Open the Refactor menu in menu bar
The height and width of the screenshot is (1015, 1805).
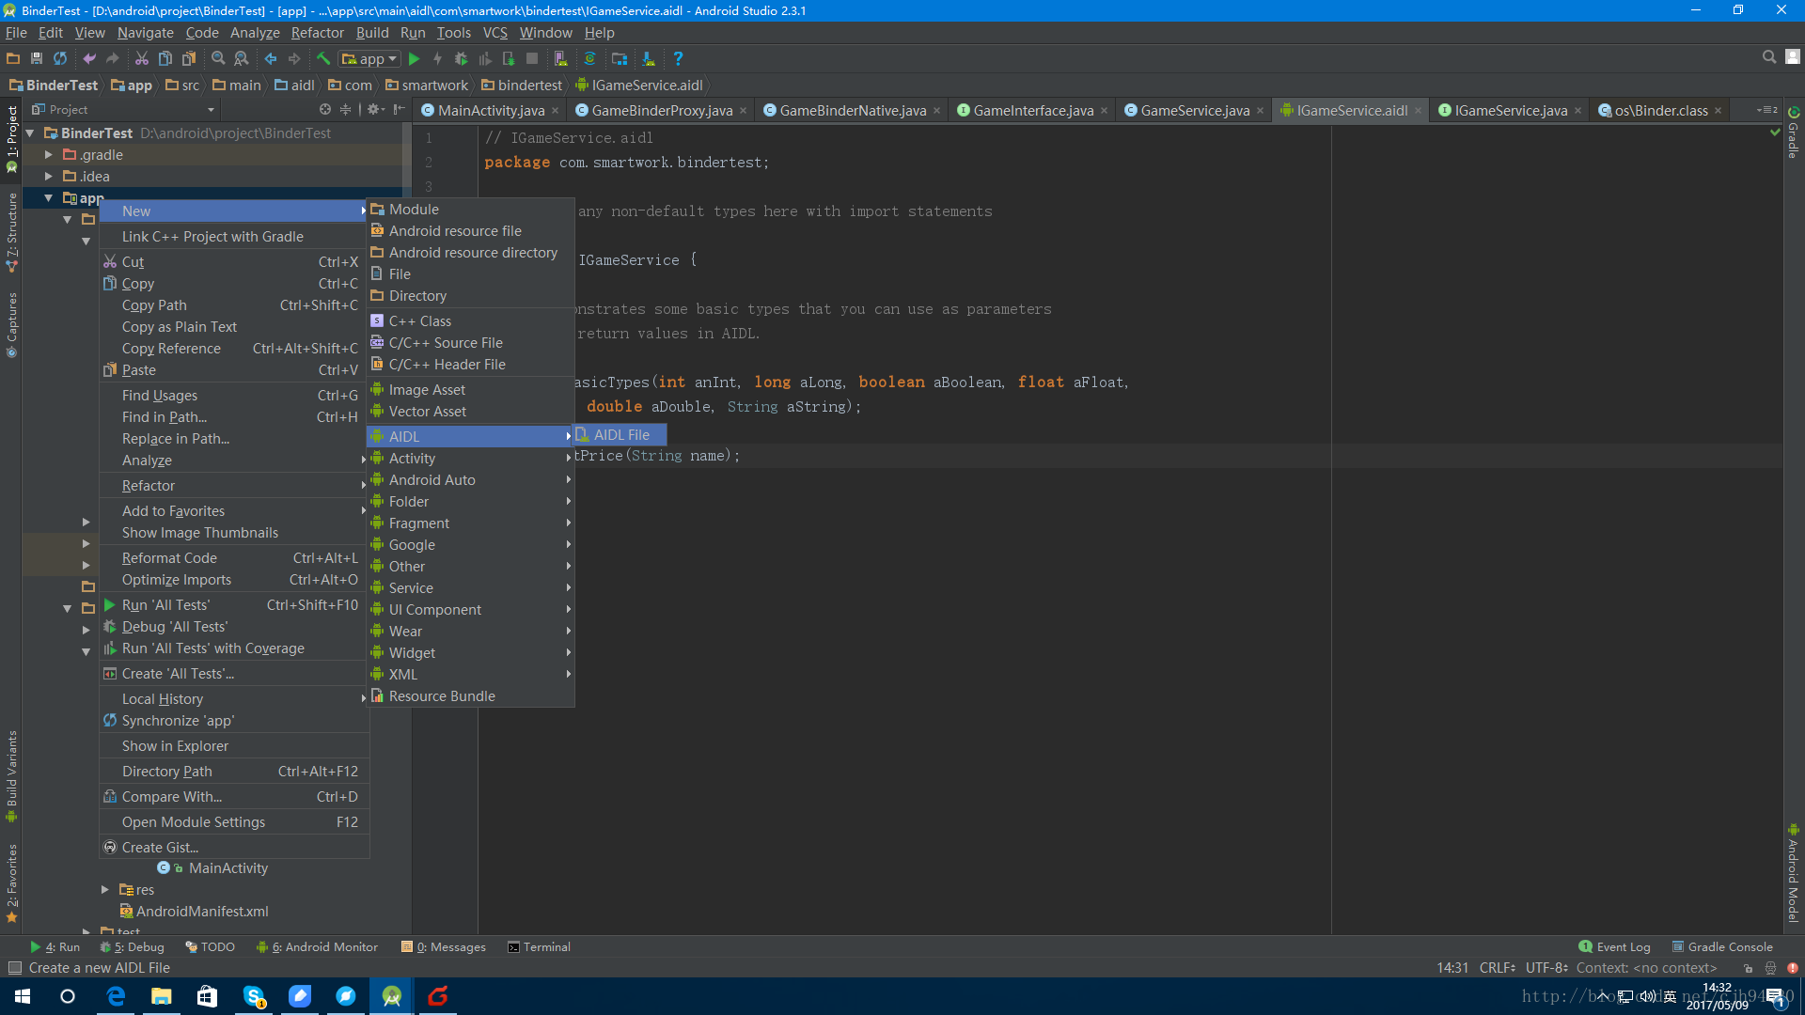click(x=317, y=33)
